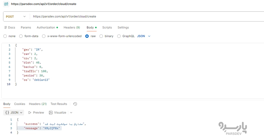Select the binary body radio option
Screen dimensions: 264x140
coord(101,36)
